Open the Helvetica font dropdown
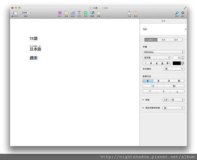 [x=163, y=52]
